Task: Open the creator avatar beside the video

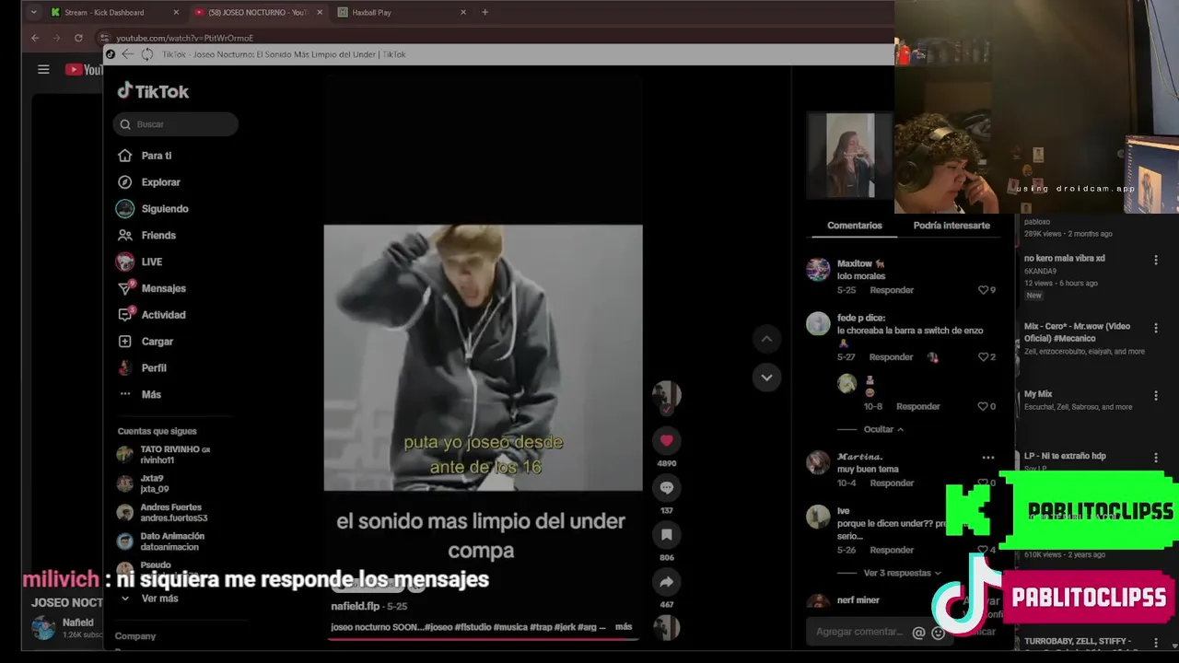Action: point(667,395)
